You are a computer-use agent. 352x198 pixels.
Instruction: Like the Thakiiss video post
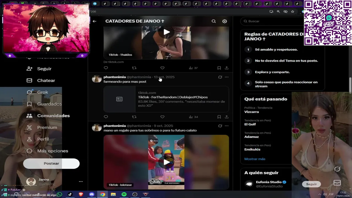162,68
